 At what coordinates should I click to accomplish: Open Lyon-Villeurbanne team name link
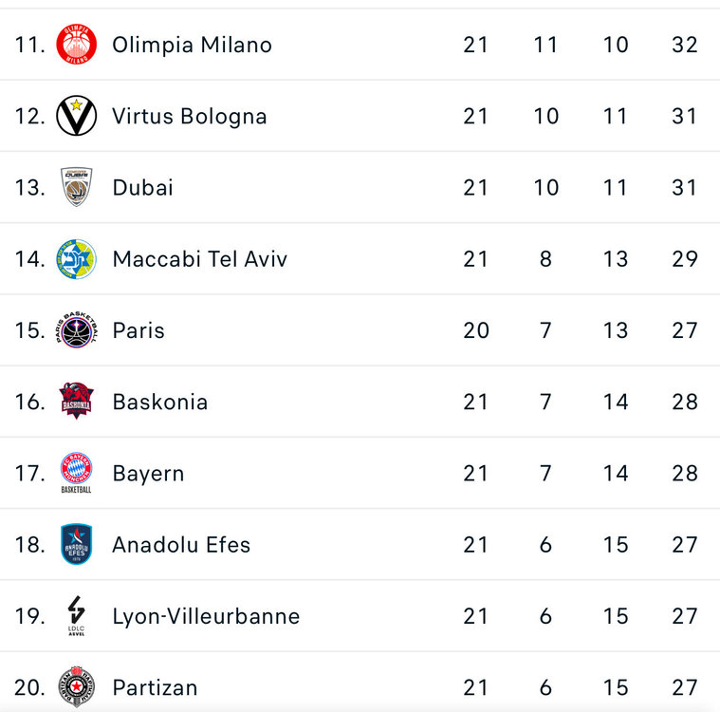[206, 615]
